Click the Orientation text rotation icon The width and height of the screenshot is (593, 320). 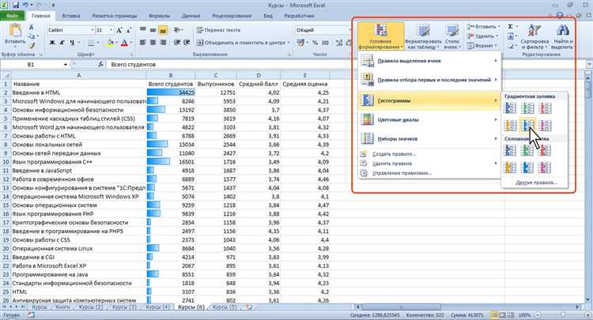coord(176,30)
